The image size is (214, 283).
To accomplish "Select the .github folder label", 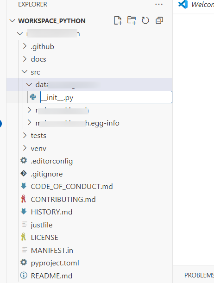I will (x=43, y=47).
